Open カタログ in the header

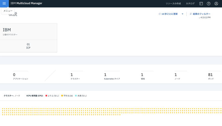tap(190, 4)
